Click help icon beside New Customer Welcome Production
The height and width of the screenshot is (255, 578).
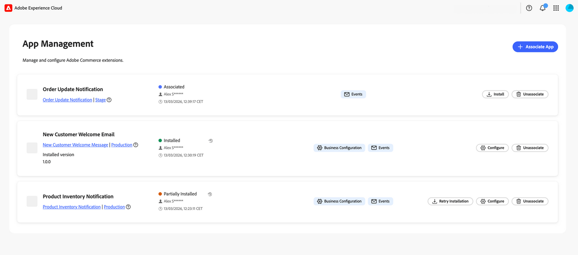click(x=136, y=145)
